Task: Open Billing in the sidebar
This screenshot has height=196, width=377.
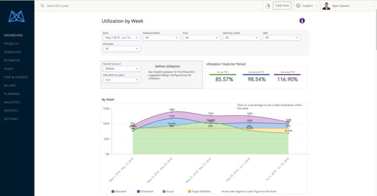Action: (10, 85)
